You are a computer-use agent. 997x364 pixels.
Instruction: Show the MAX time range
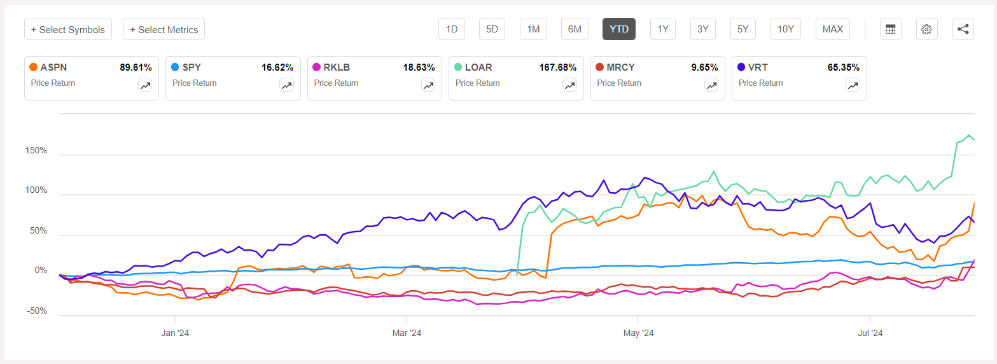[x=832, y=29]
